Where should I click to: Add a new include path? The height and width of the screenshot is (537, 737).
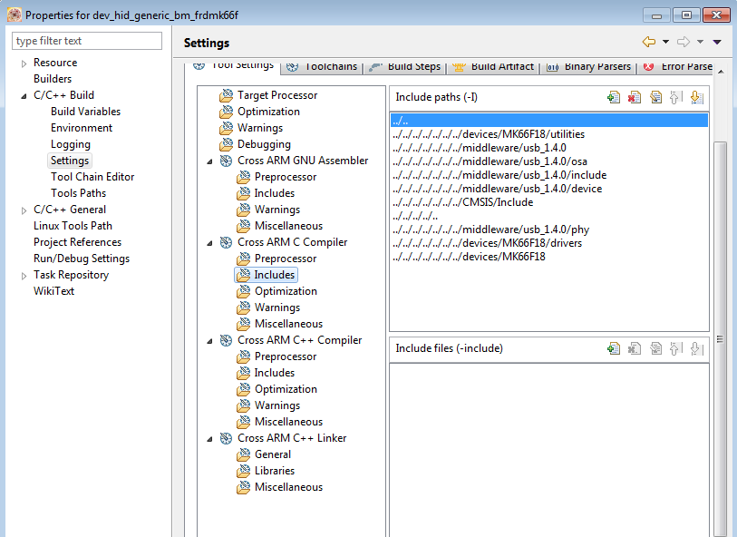click(614, 97)
